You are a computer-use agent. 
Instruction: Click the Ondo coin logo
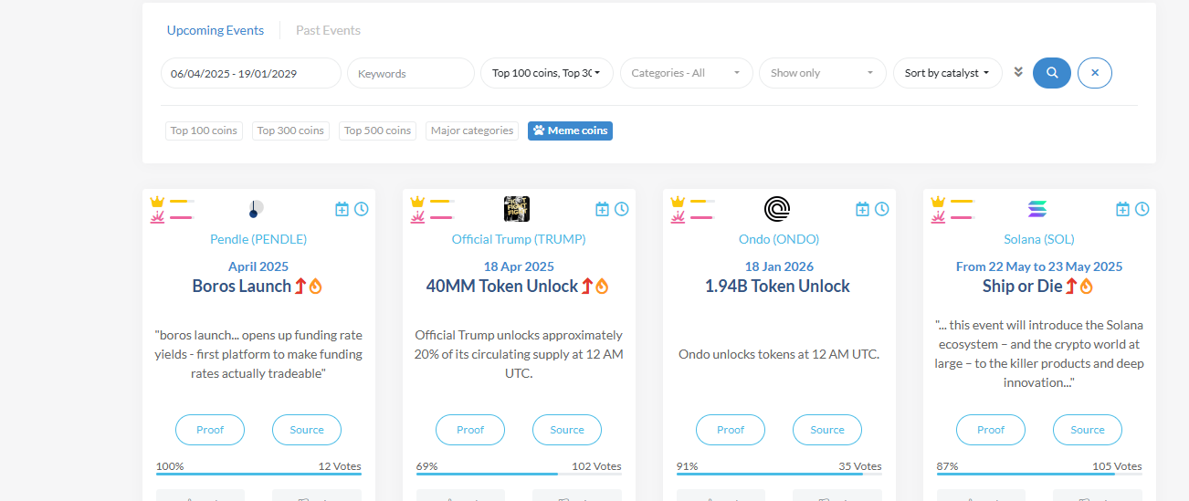click(777, 209)
